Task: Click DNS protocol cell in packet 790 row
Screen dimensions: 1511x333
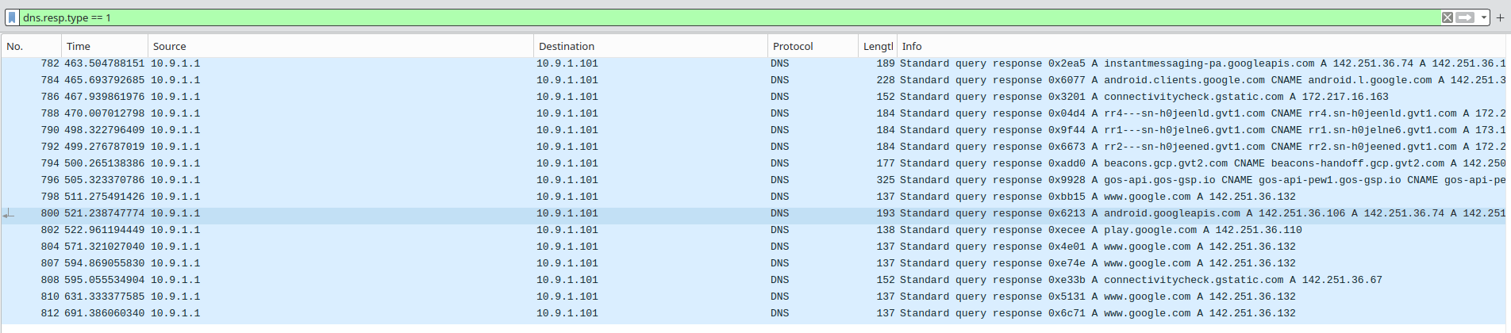Action: 780,130
